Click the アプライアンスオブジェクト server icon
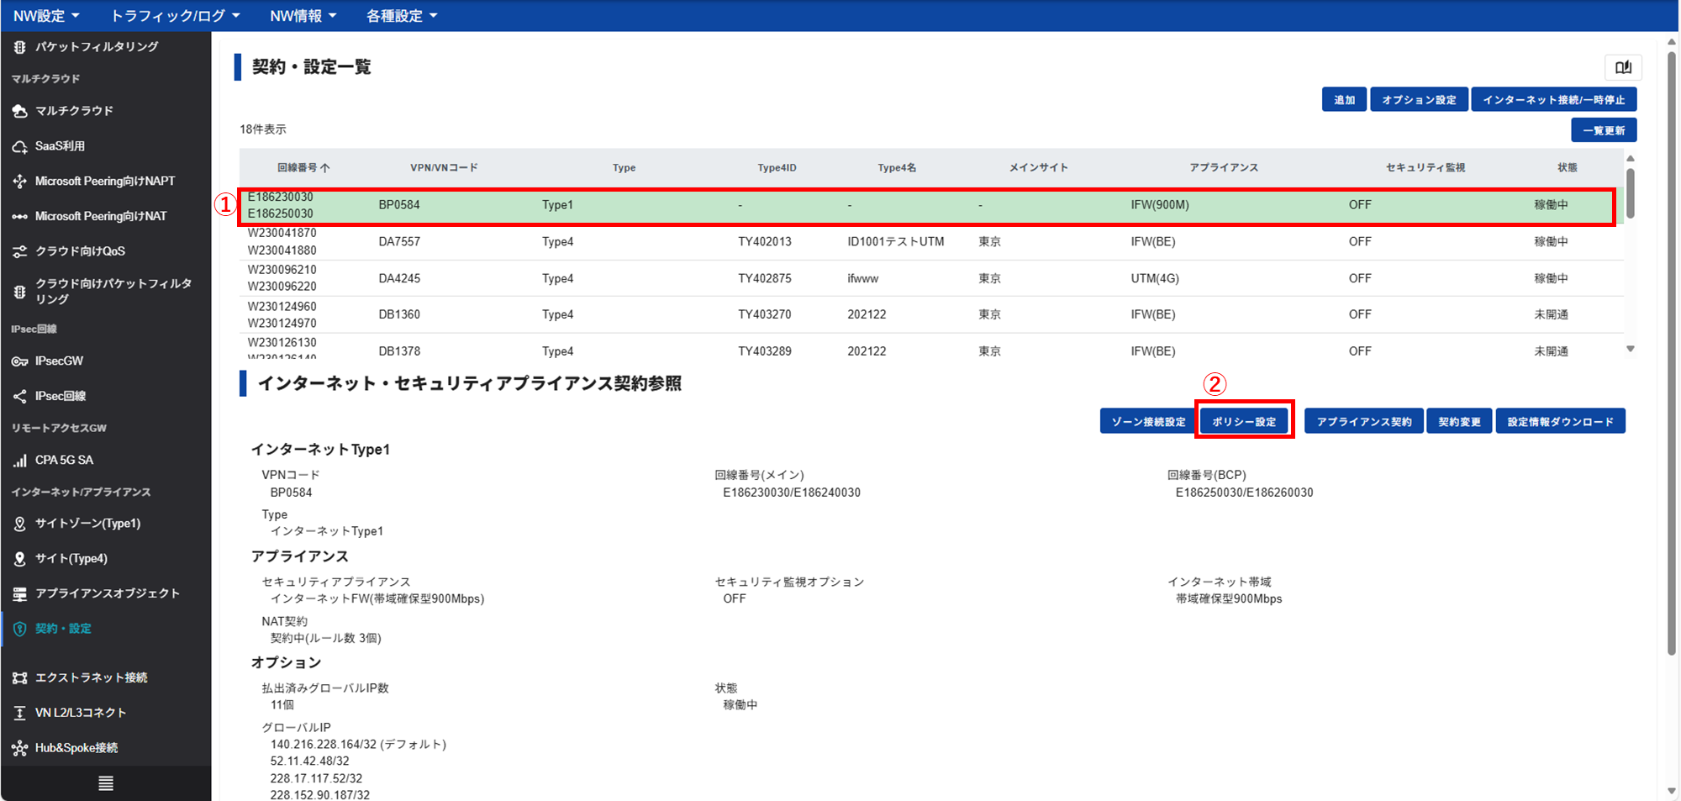 (19, 594)
